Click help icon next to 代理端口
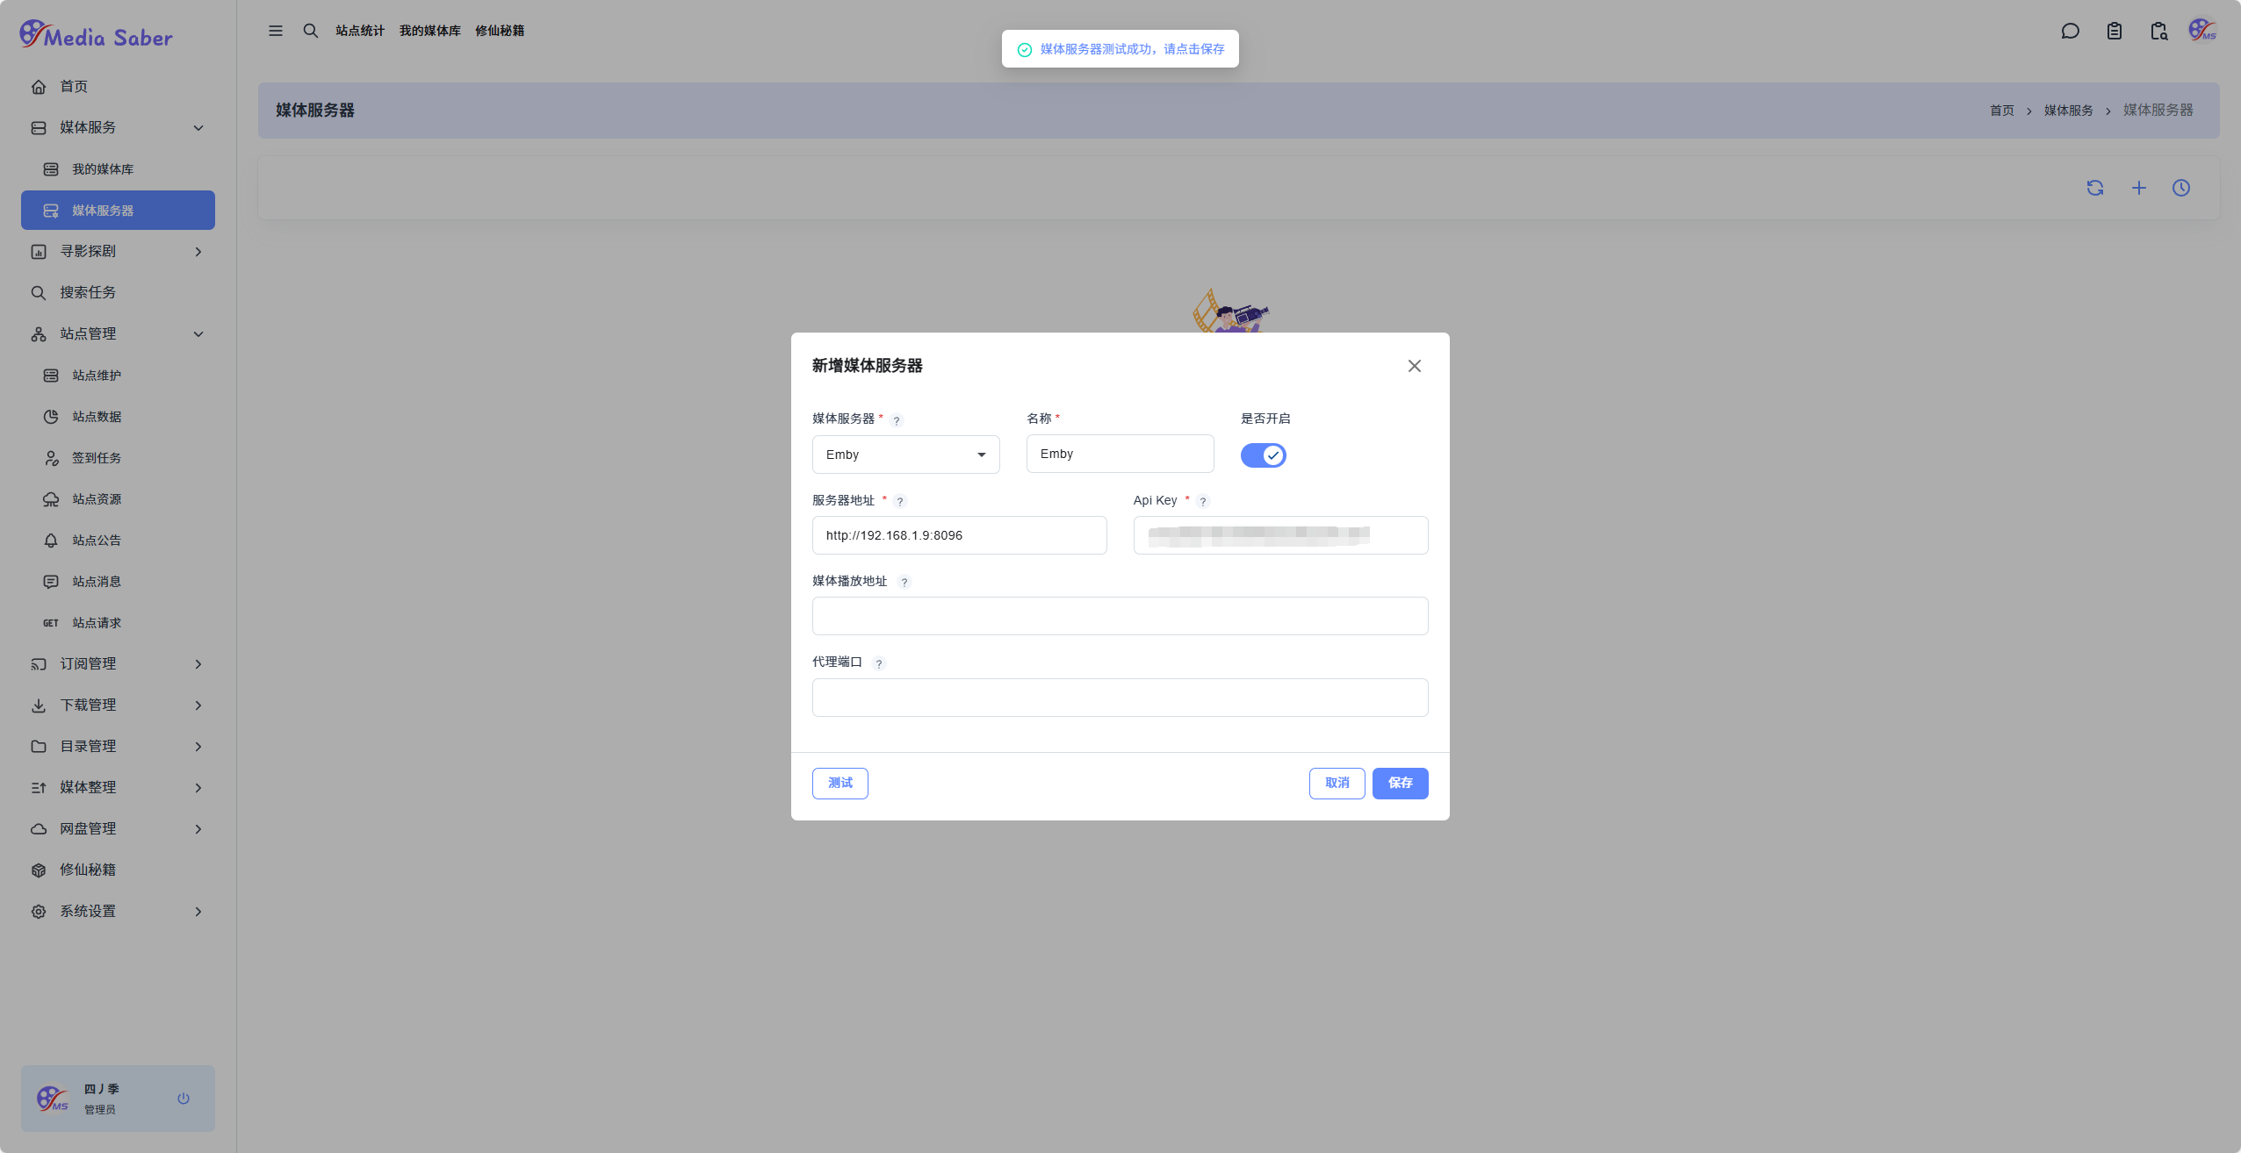Image resolution: width=2241 pixels, height=1153 pixels. [x=878, y=663]
